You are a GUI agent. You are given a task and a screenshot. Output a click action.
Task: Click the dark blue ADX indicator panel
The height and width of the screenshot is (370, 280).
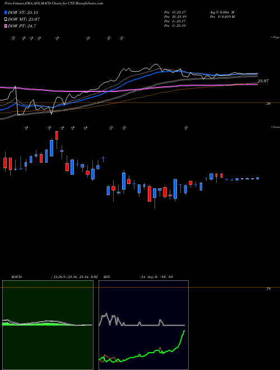click(143, 325)
